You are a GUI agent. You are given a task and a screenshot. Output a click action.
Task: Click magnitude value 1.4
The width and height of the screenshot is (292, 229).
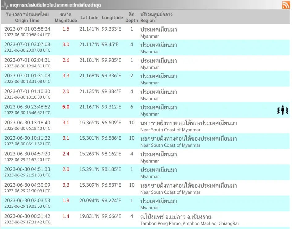pyautogui.click(x=66, y=216)
